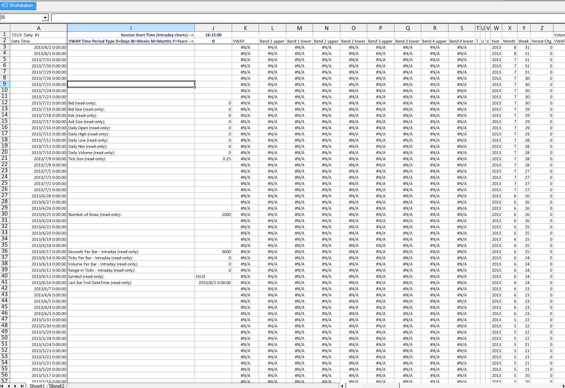Screen dimensions: 565x388
Task: Select the 'Symbol (read-only):' label cell
Action: [x=131, y=277]
